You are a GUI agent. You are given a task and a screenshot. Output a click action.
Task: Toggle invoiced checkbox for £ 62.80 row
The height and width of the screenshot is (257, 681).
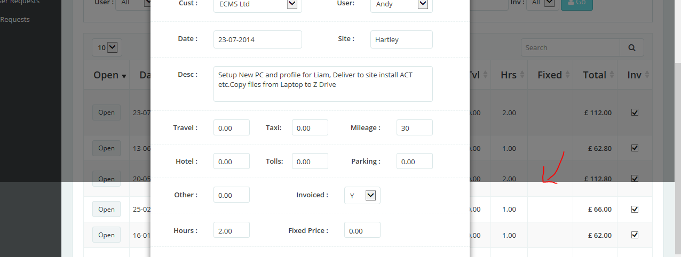coord(635,148)
